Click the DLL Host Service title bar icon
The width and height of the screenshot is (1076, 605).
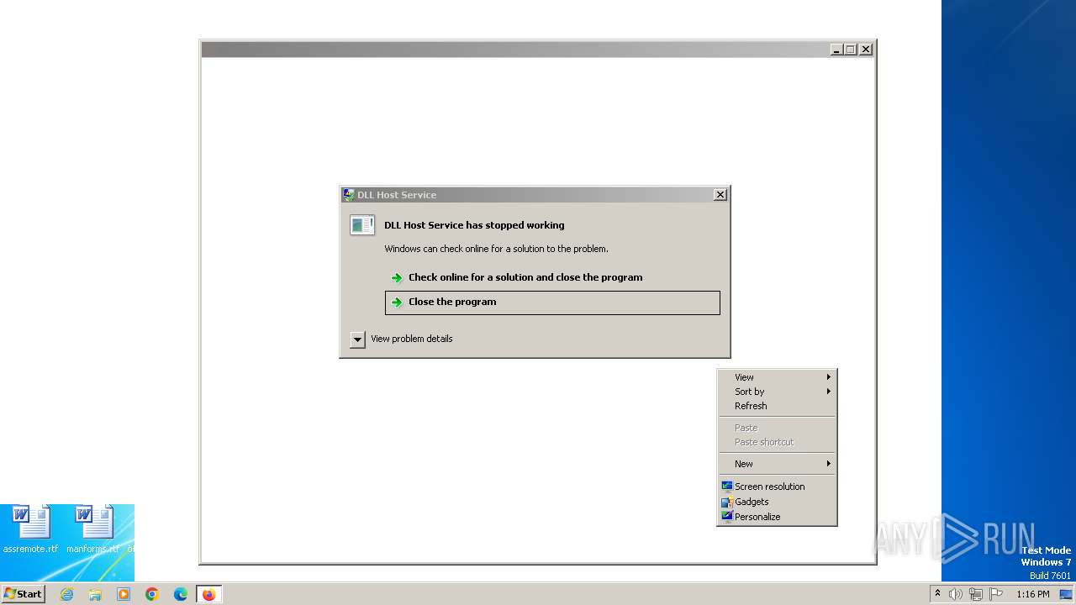pyautogui.click(x=349, y=195)
